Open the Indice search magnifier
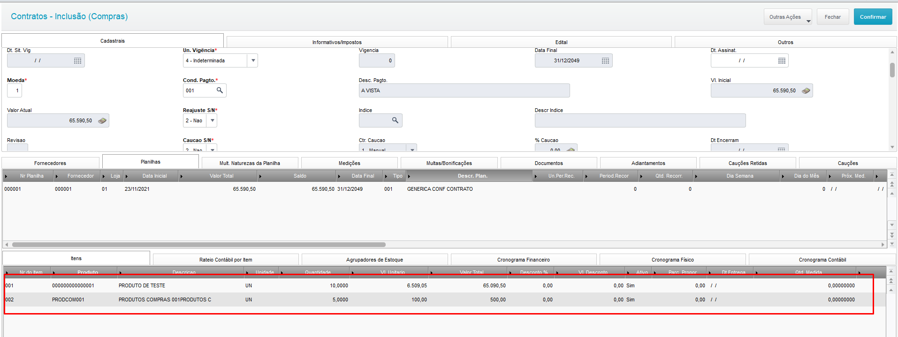 tap(395, 120)
